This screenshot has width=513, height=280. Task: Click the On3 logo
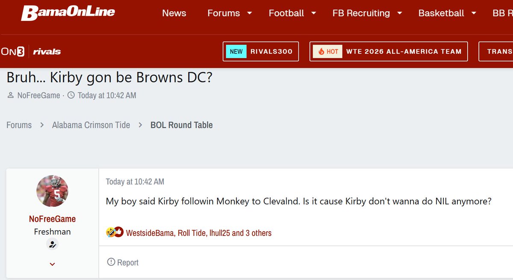click(12, 52)
